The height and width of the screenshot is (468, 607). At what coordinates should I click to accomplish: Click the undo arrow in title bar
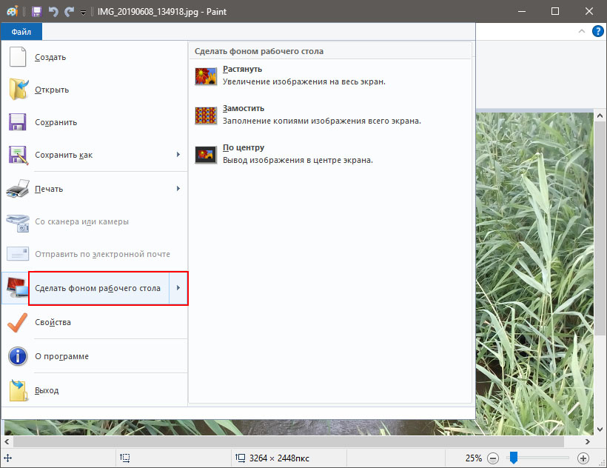[x=53, y=12]
